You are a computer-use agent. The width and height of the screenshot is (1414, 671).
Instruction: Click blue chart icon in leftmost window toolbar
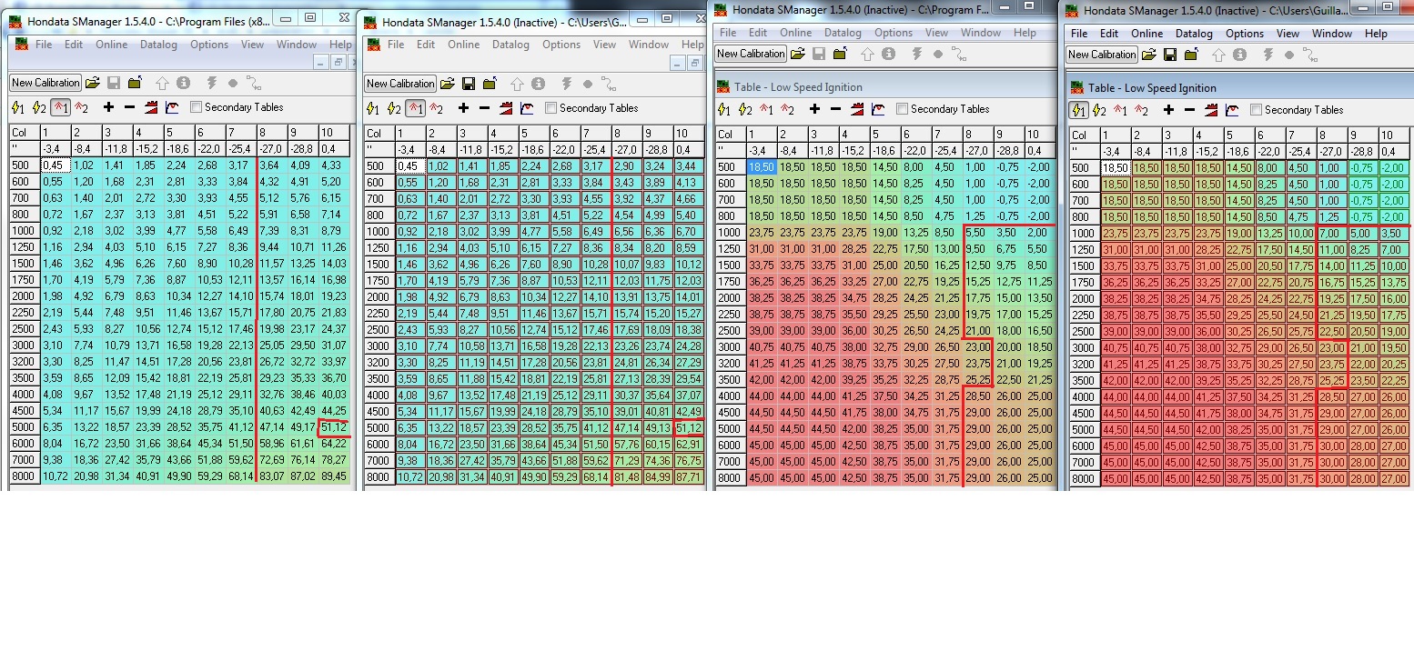coord(172,107)
